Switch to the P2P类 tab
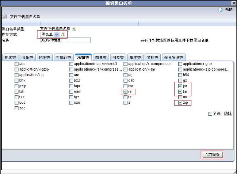 [45, 58]
